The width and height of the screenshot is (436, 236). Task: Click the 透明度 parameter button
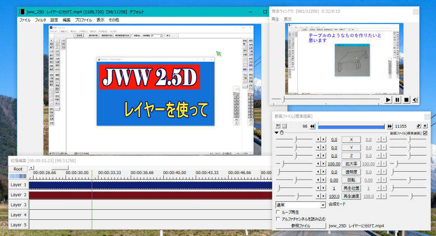point(351,172)
